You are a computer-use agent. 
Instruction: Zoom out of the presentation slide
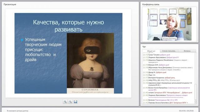point(70,102)
